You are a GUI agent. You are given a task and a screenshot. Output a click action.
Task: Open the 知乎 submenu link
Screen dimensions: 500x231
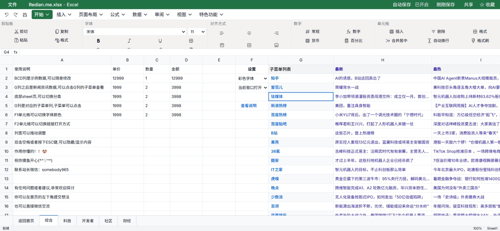click(x=275, y=78)
